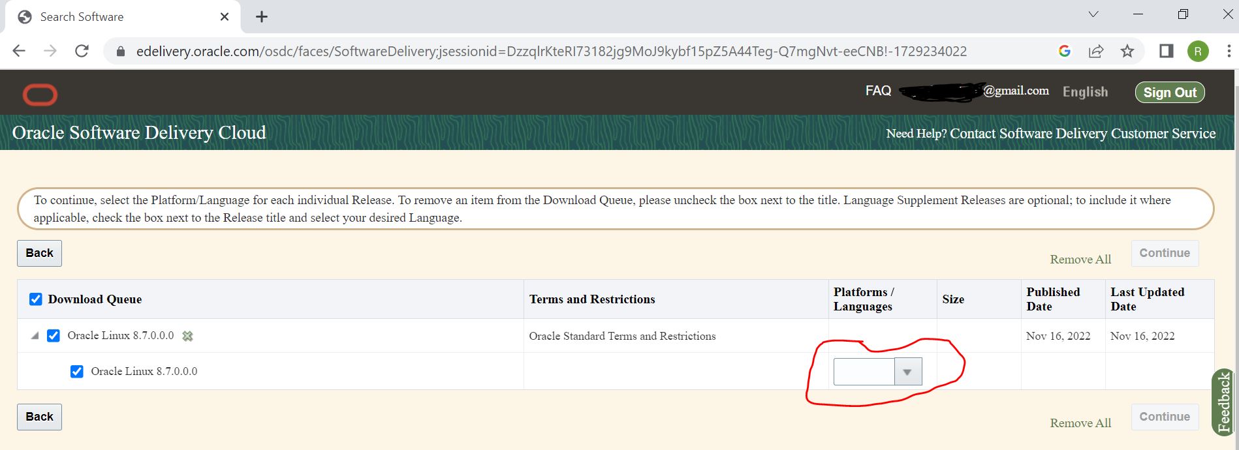Click the address bar URL field
This screenshot has width=1239, height=450.
(x=551, y=51)
